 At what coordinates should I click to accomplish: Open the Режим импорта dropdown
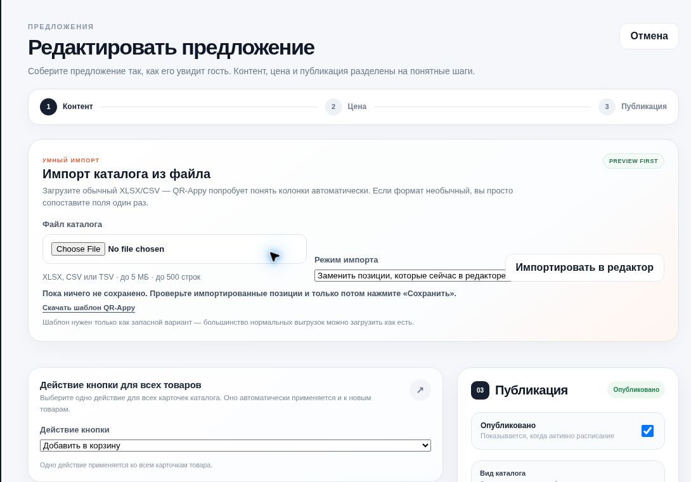point(412,276)
